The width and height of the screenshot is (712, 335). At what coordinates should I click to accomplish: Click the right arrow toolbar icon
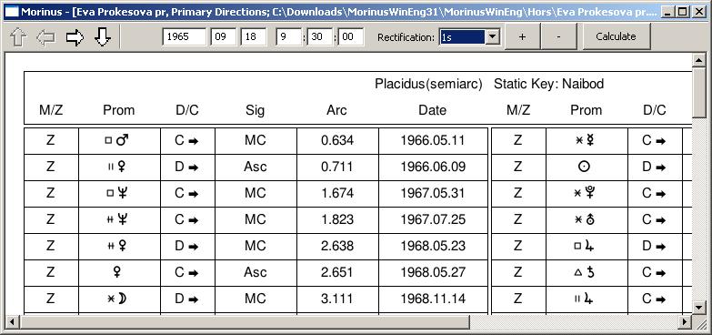coord(75,37)
